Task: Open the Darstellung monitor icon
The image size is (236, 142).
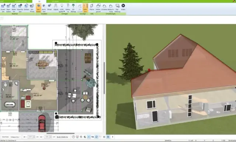Action: tap(117, 8)
